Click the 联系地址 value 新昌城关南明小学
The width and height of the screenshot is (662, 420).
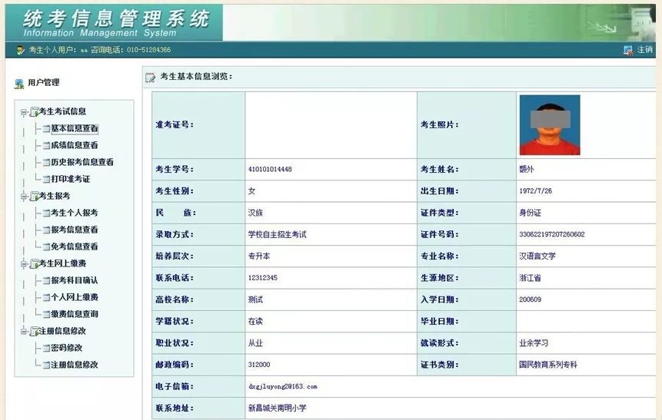coord(277,408)
